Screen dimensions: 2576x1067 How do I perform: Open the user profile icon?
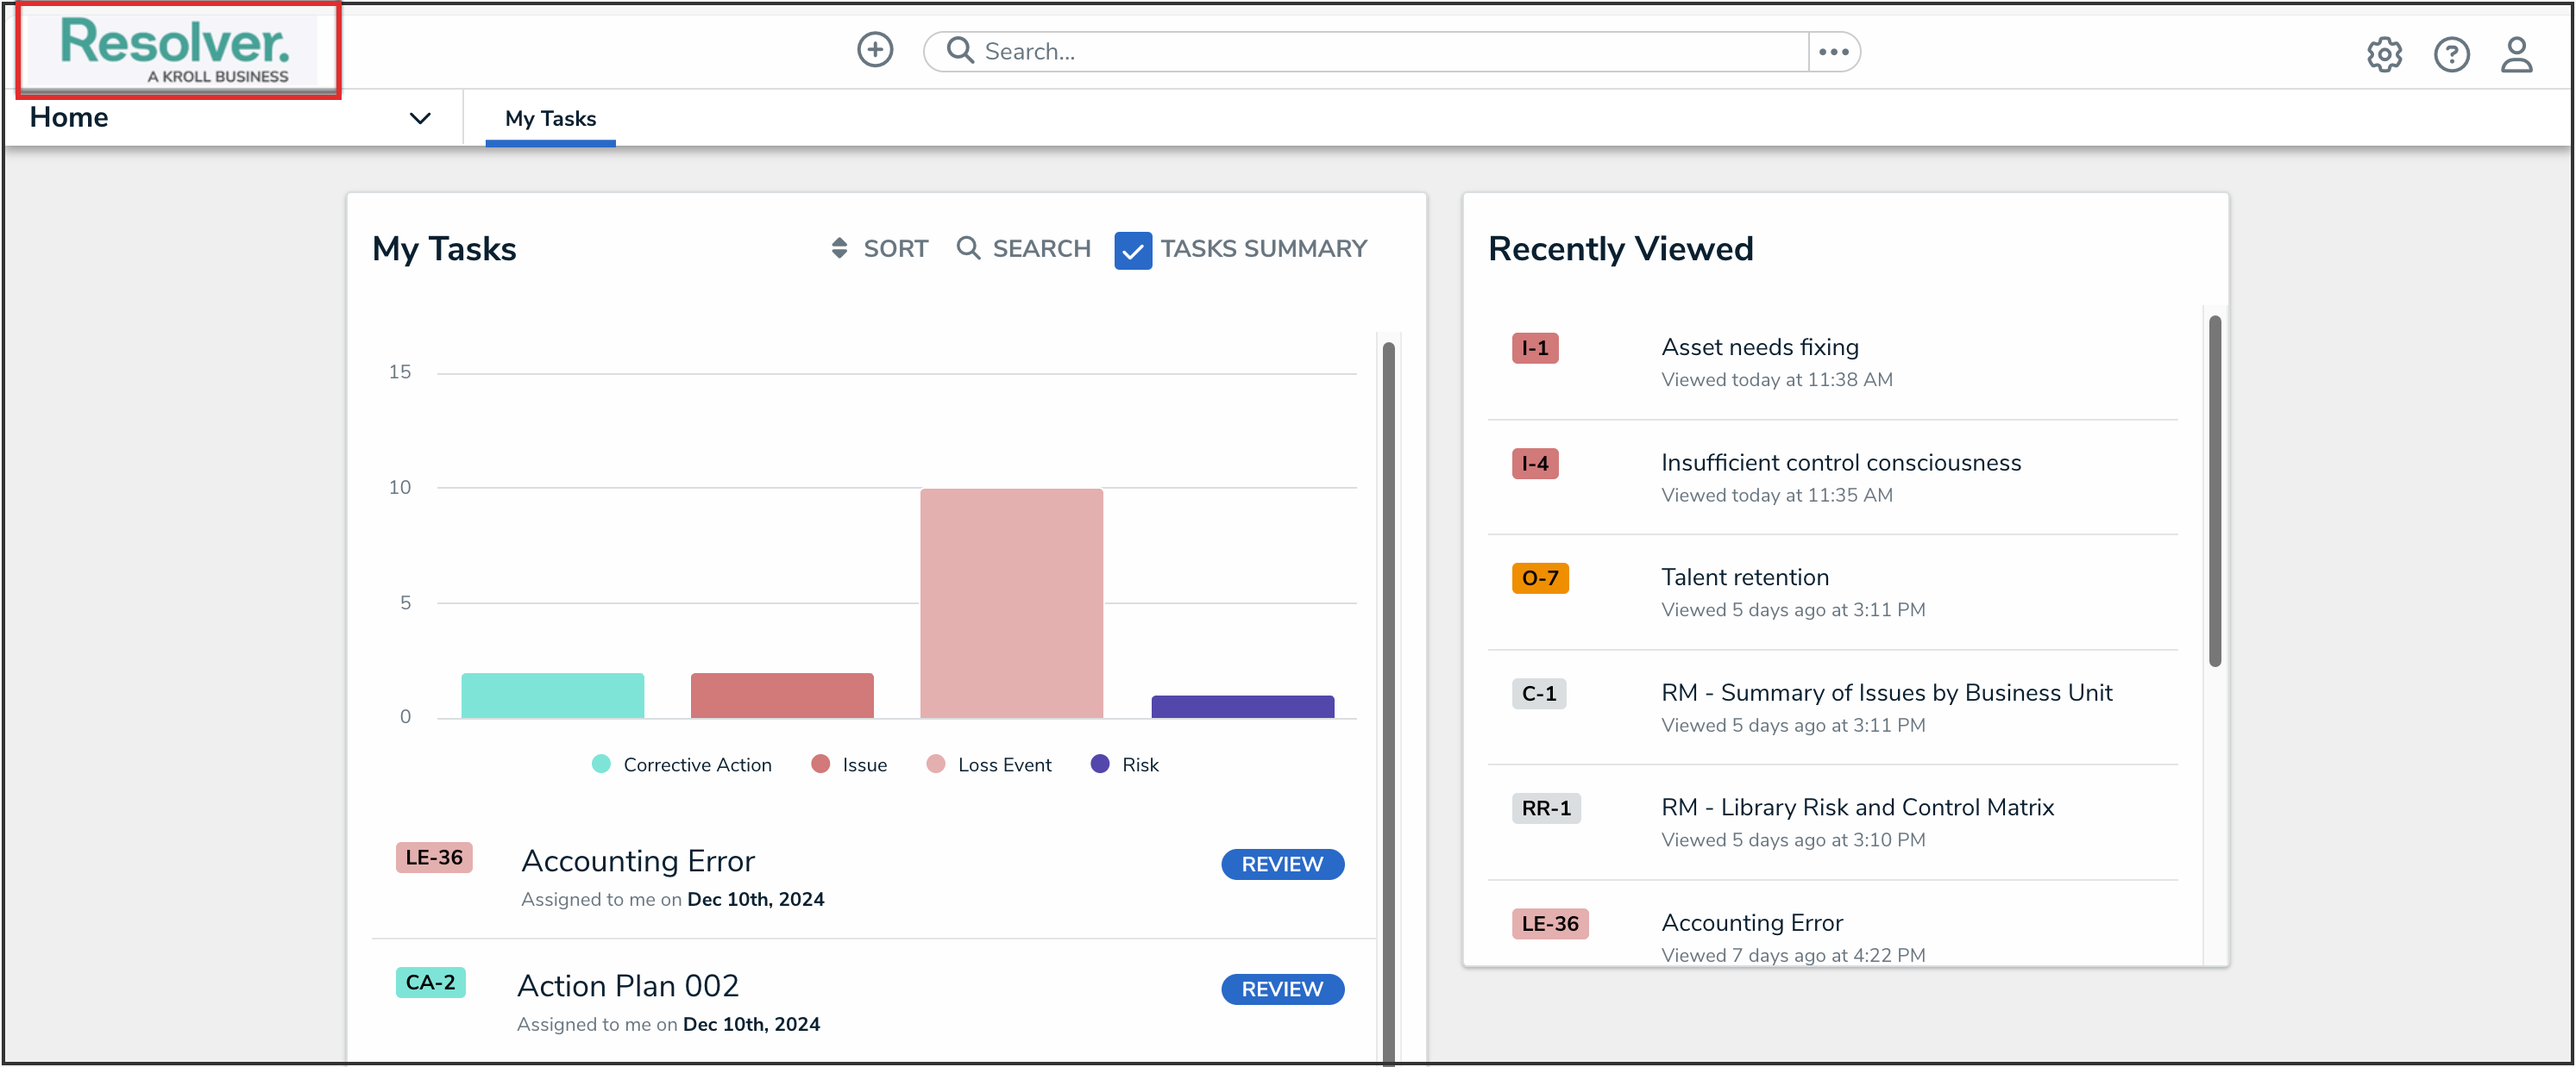coord(2517,54)
